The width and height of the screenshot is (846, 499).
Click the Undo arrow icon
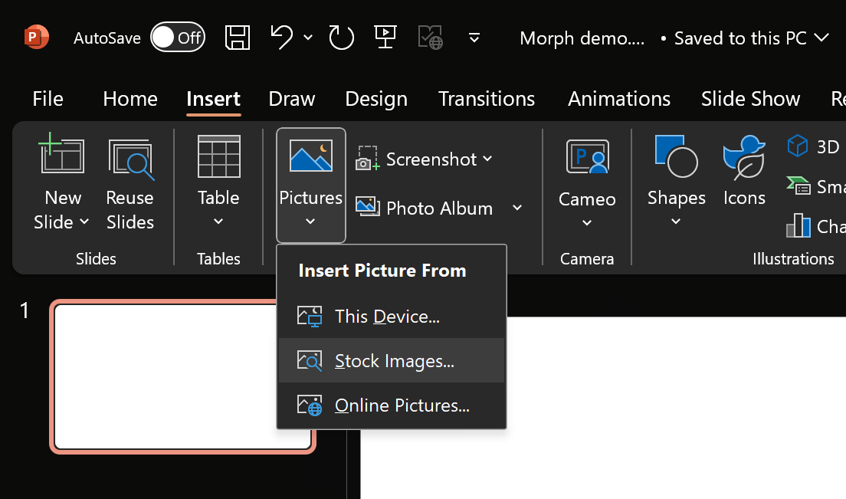click(282, 38)
